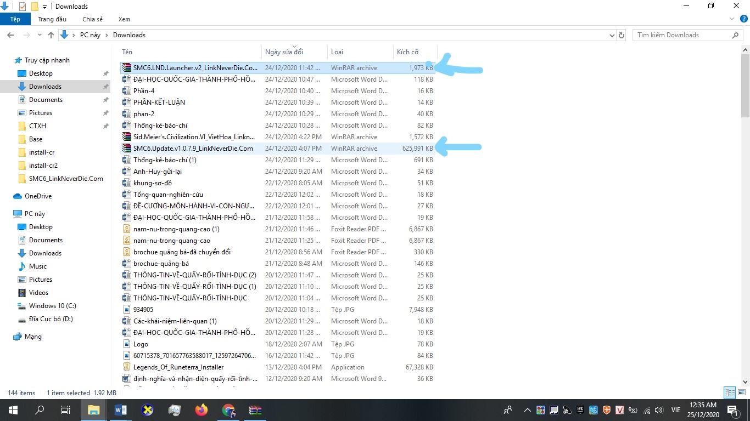This screenshot has width=750, height=421.
Task: Open Firefox from the taskbar
Action: click(202, 409)
